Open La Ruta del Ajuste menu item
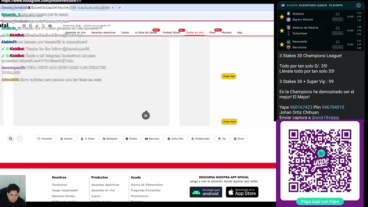Image resolution: width=368 pixels, height=207 pixels. [x=146, y=32]
